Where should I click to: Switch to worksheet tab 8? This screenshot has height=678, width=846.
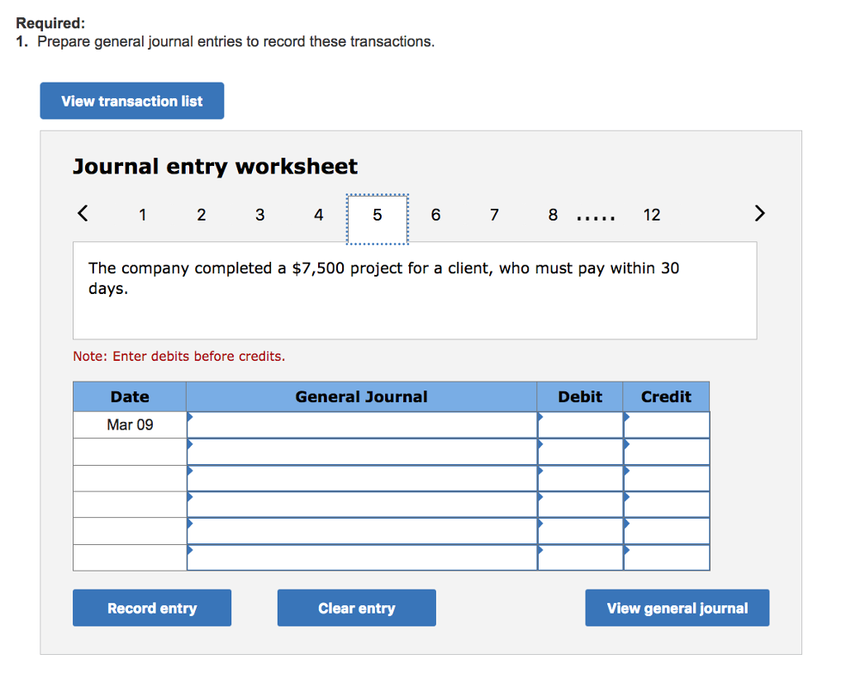pyautogui.click(x=553, y=215)
